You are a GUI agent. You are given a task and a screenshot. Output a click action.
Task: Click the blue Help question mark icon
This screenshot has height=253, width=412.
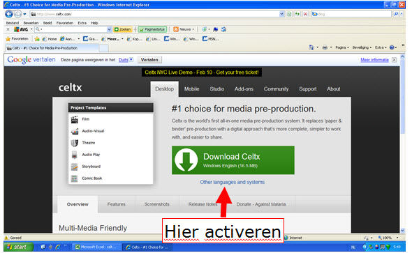tap(392, 47)
